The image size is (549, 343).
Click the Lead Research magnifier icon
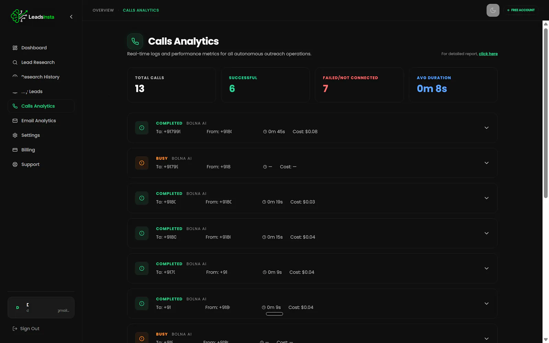15,62
